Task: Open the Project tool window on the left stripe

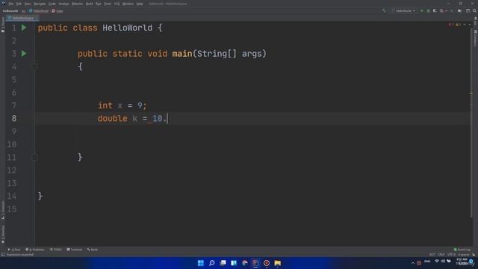Action: pos(3,25)
